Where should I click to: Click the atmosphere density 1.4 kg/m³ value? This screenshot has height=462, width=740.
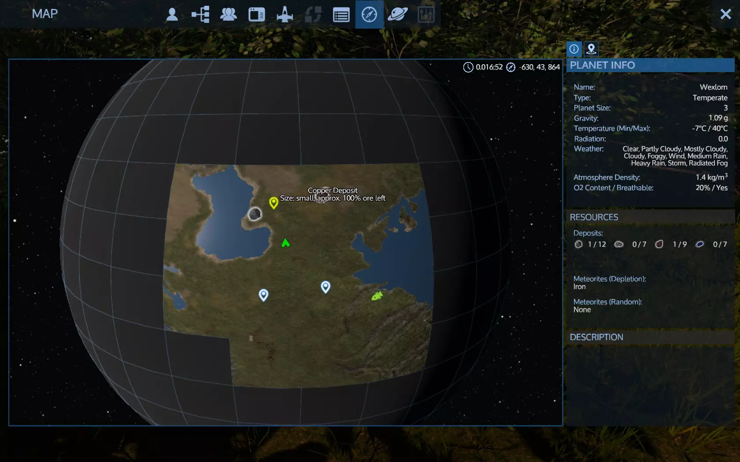pos(712,177)
